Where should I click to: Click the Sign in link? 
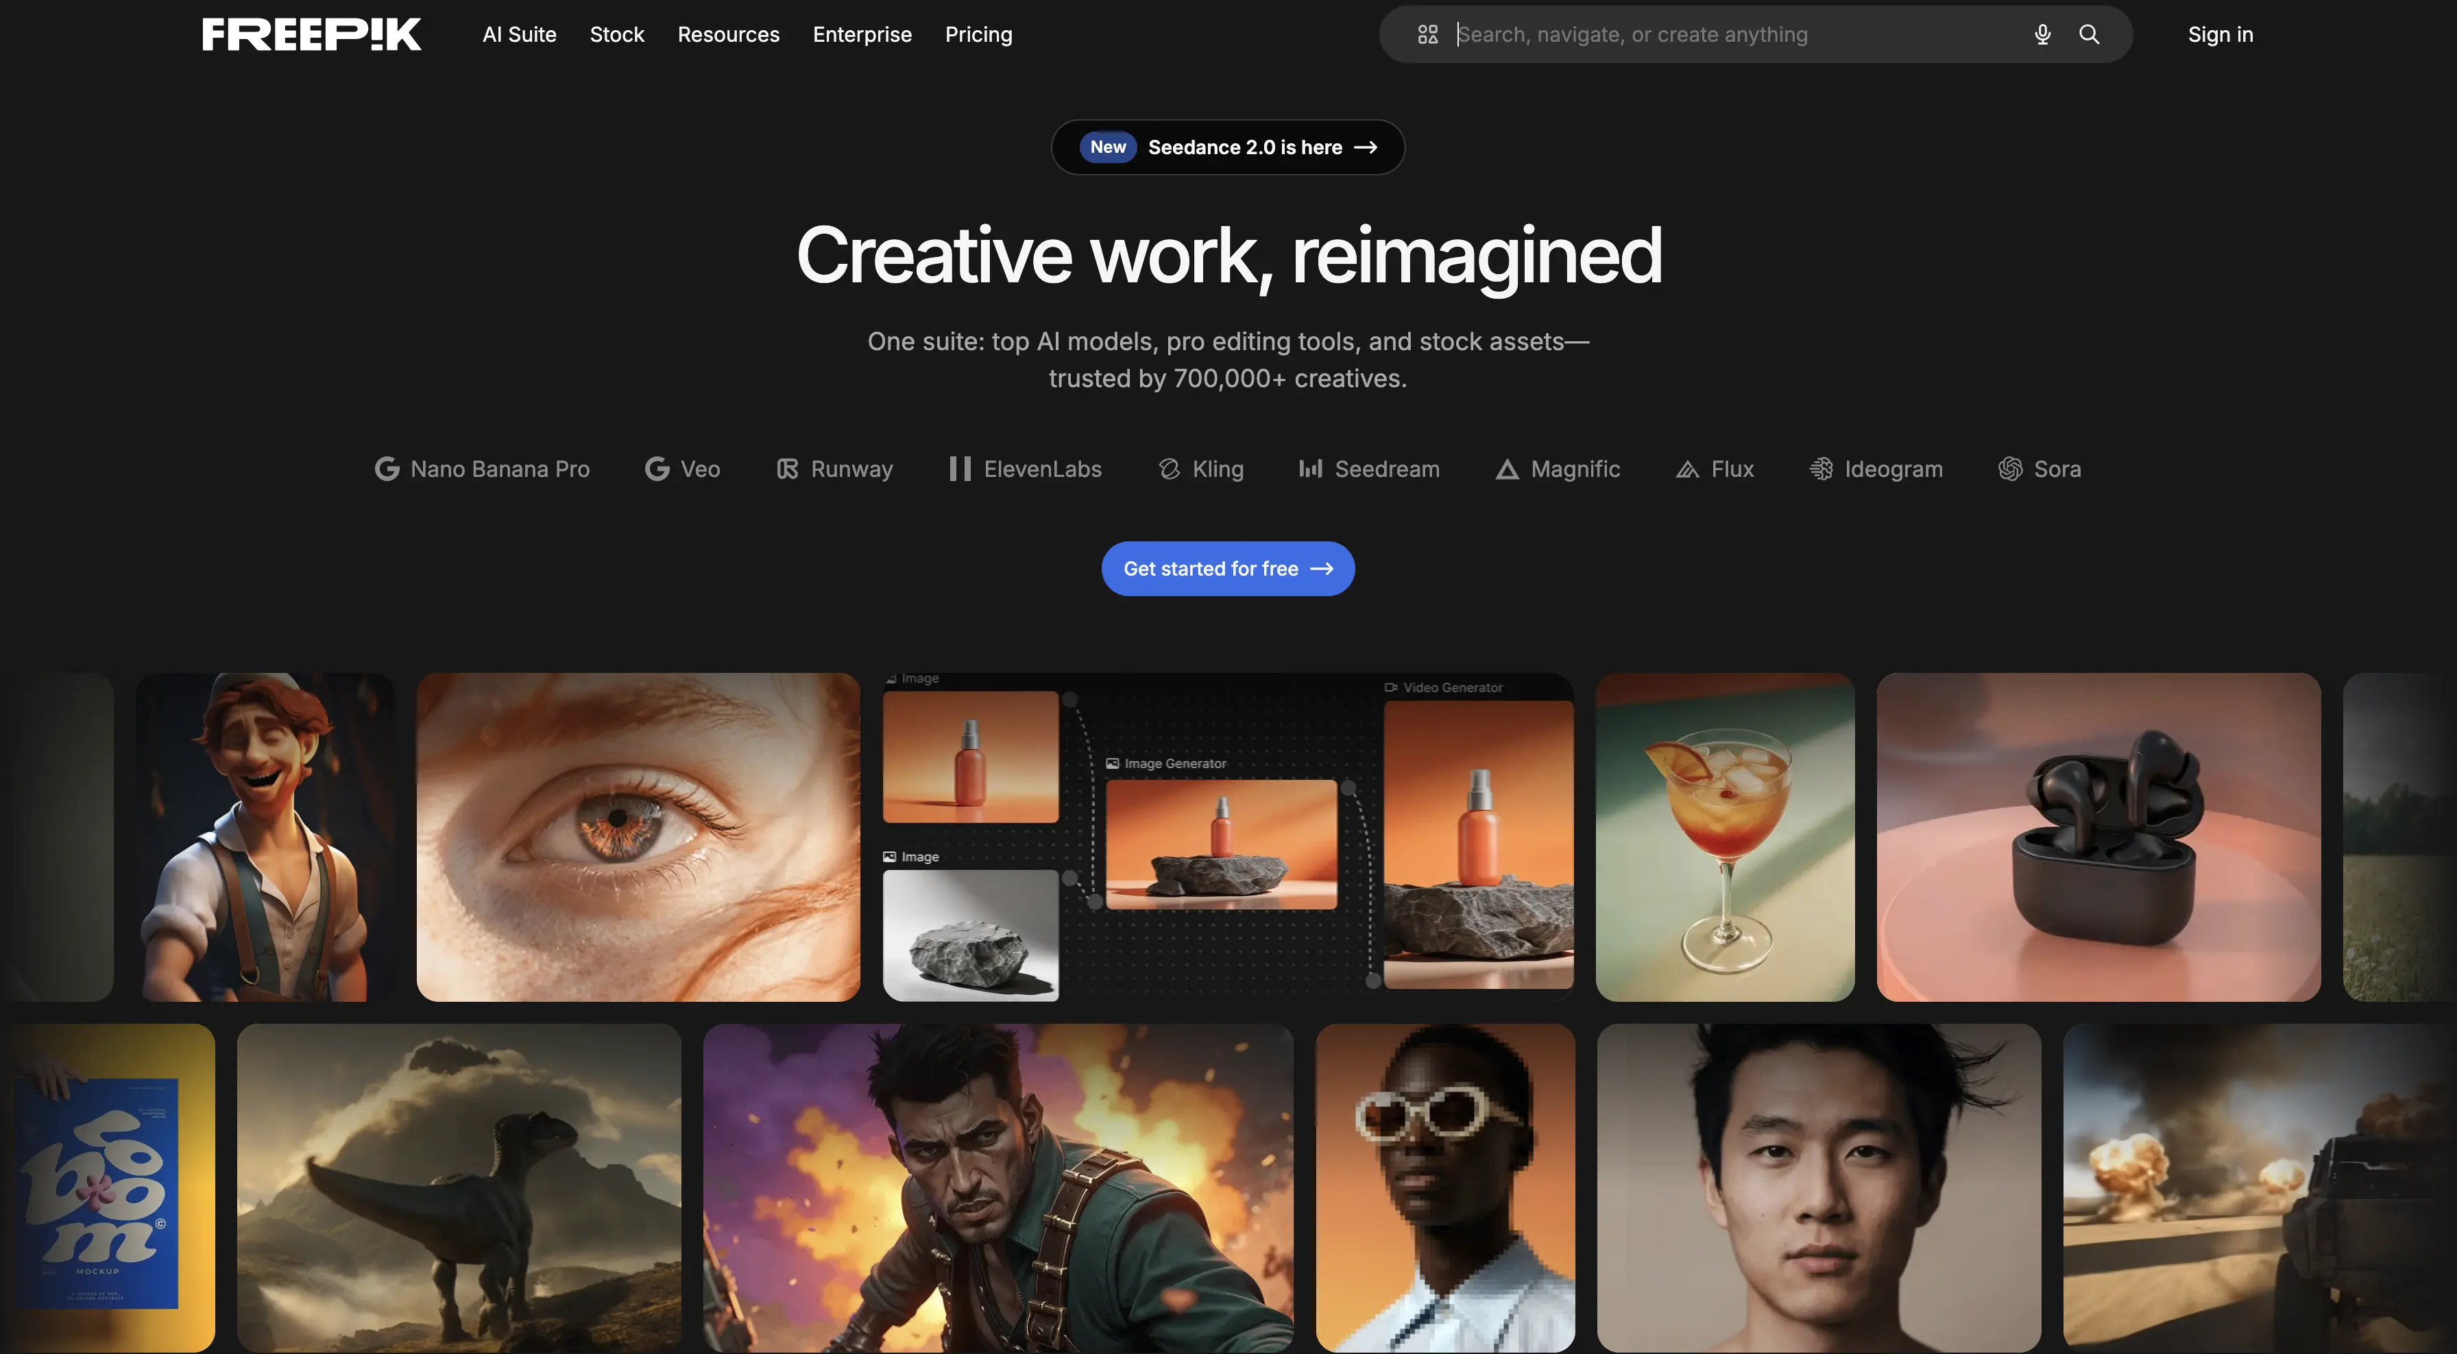(2220, 34)
